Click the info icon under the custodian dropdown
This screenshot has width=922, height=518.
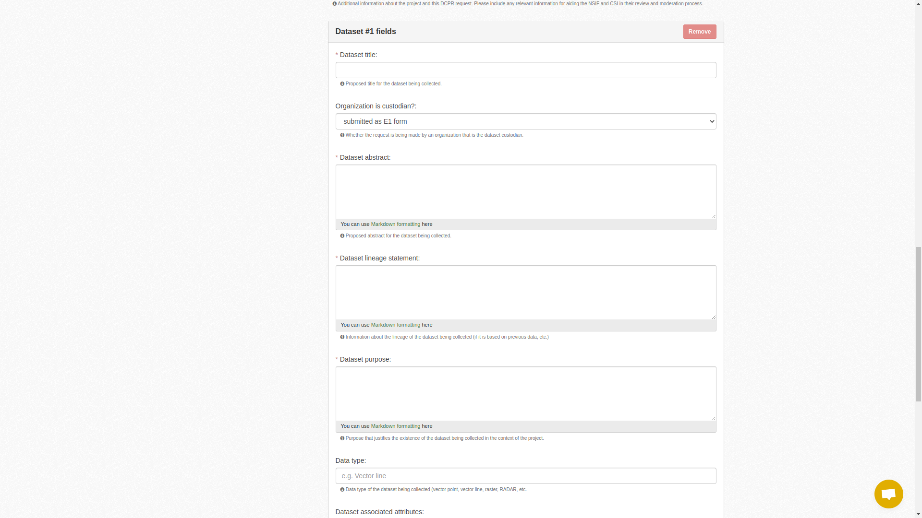tap(342, 135)
